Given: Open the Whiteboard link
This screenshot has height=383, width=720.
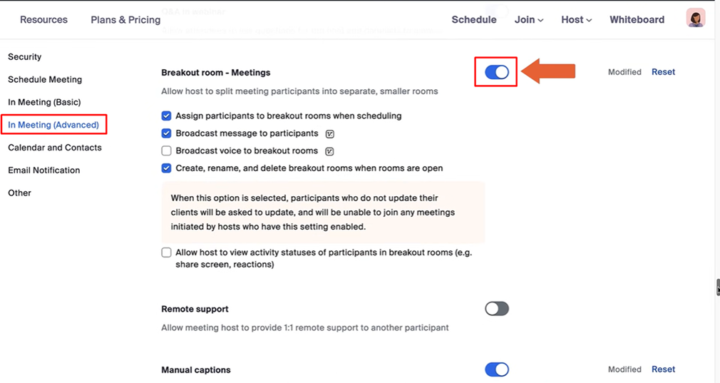Looking at the screenshot, I should [x=637, y=20].
